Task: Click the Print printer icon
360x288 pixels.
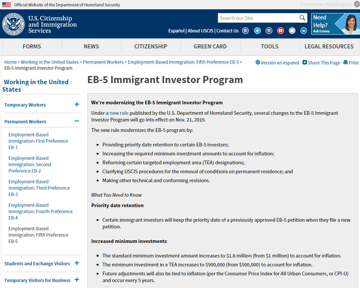Action: [345, 62]
